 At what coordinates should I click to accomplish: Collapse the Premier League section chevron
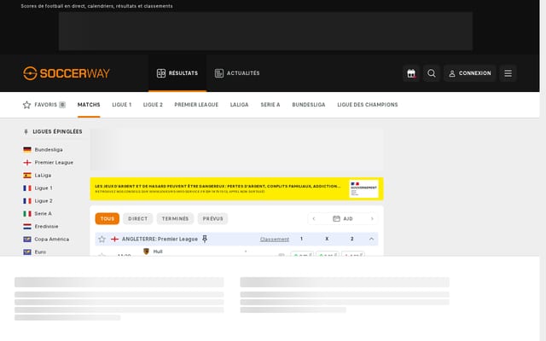(x=371, y=239)
